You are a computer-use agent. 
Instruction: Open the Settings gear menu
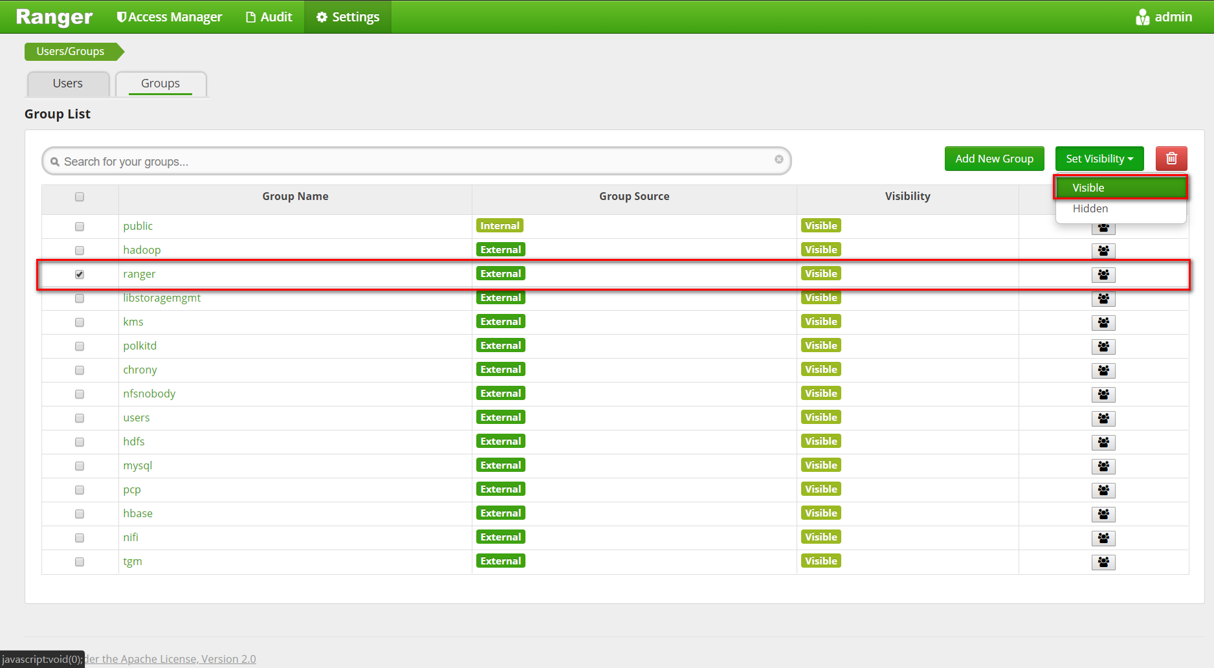click(x=348, y=17)
